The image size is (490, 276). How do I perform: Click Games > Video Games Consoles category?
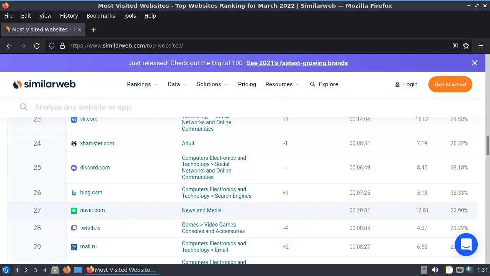click(x=213, y=228)
